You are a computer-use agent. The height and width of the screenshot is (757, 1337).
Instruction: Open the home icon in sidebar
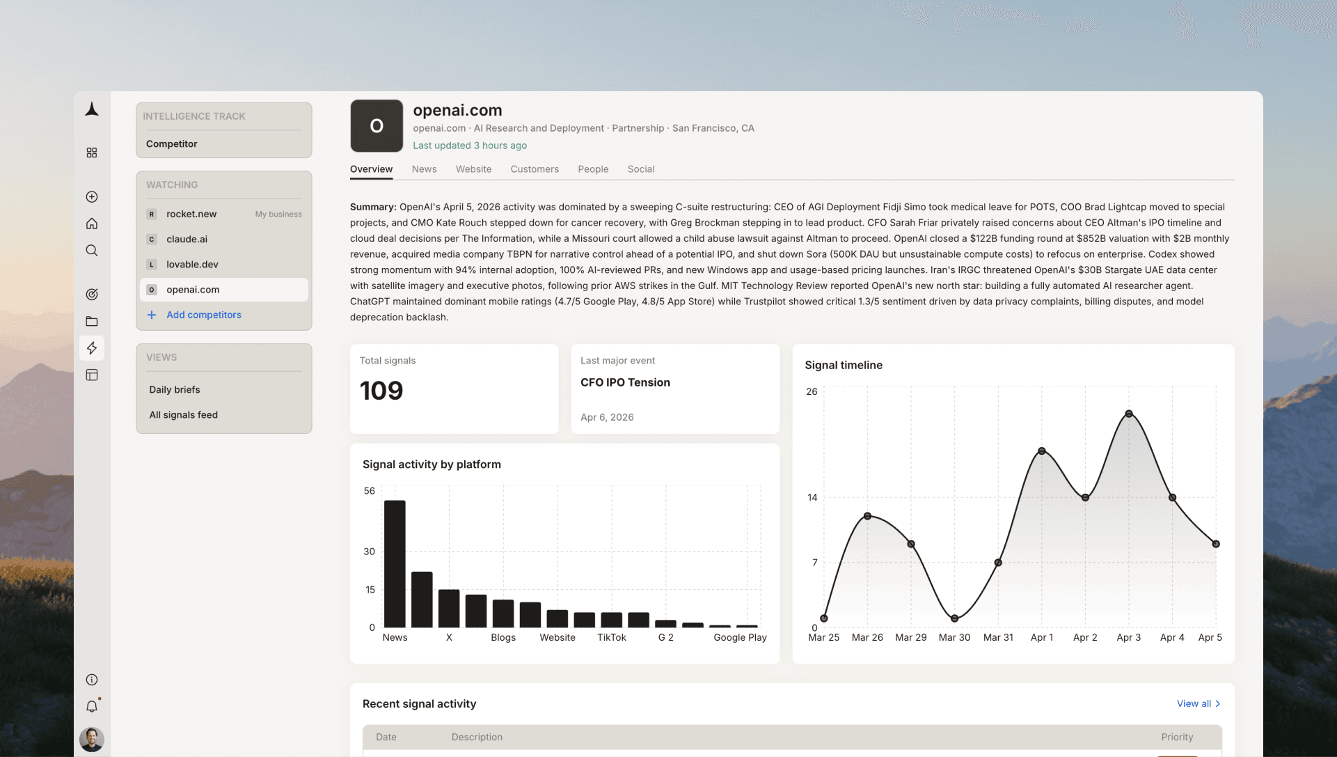point(92,224)
